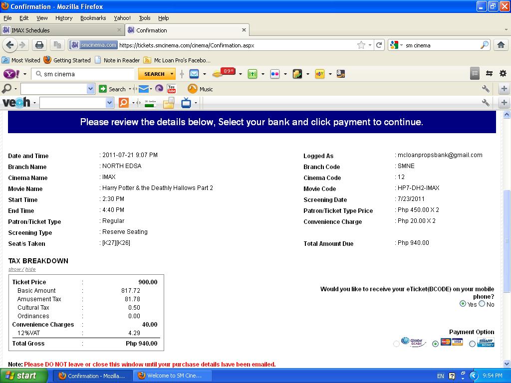The image size is (511, 383).
Task: Click the 'hide' tax breakdown link
Action: point(30,269)
